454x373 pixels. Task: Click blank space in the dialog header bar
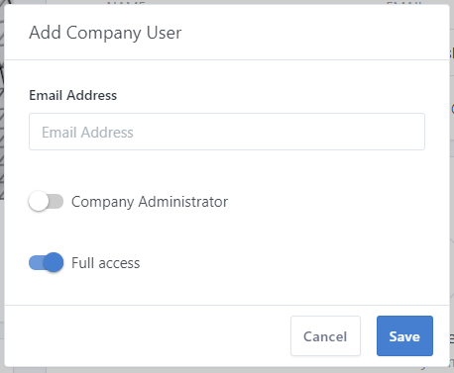314,33
